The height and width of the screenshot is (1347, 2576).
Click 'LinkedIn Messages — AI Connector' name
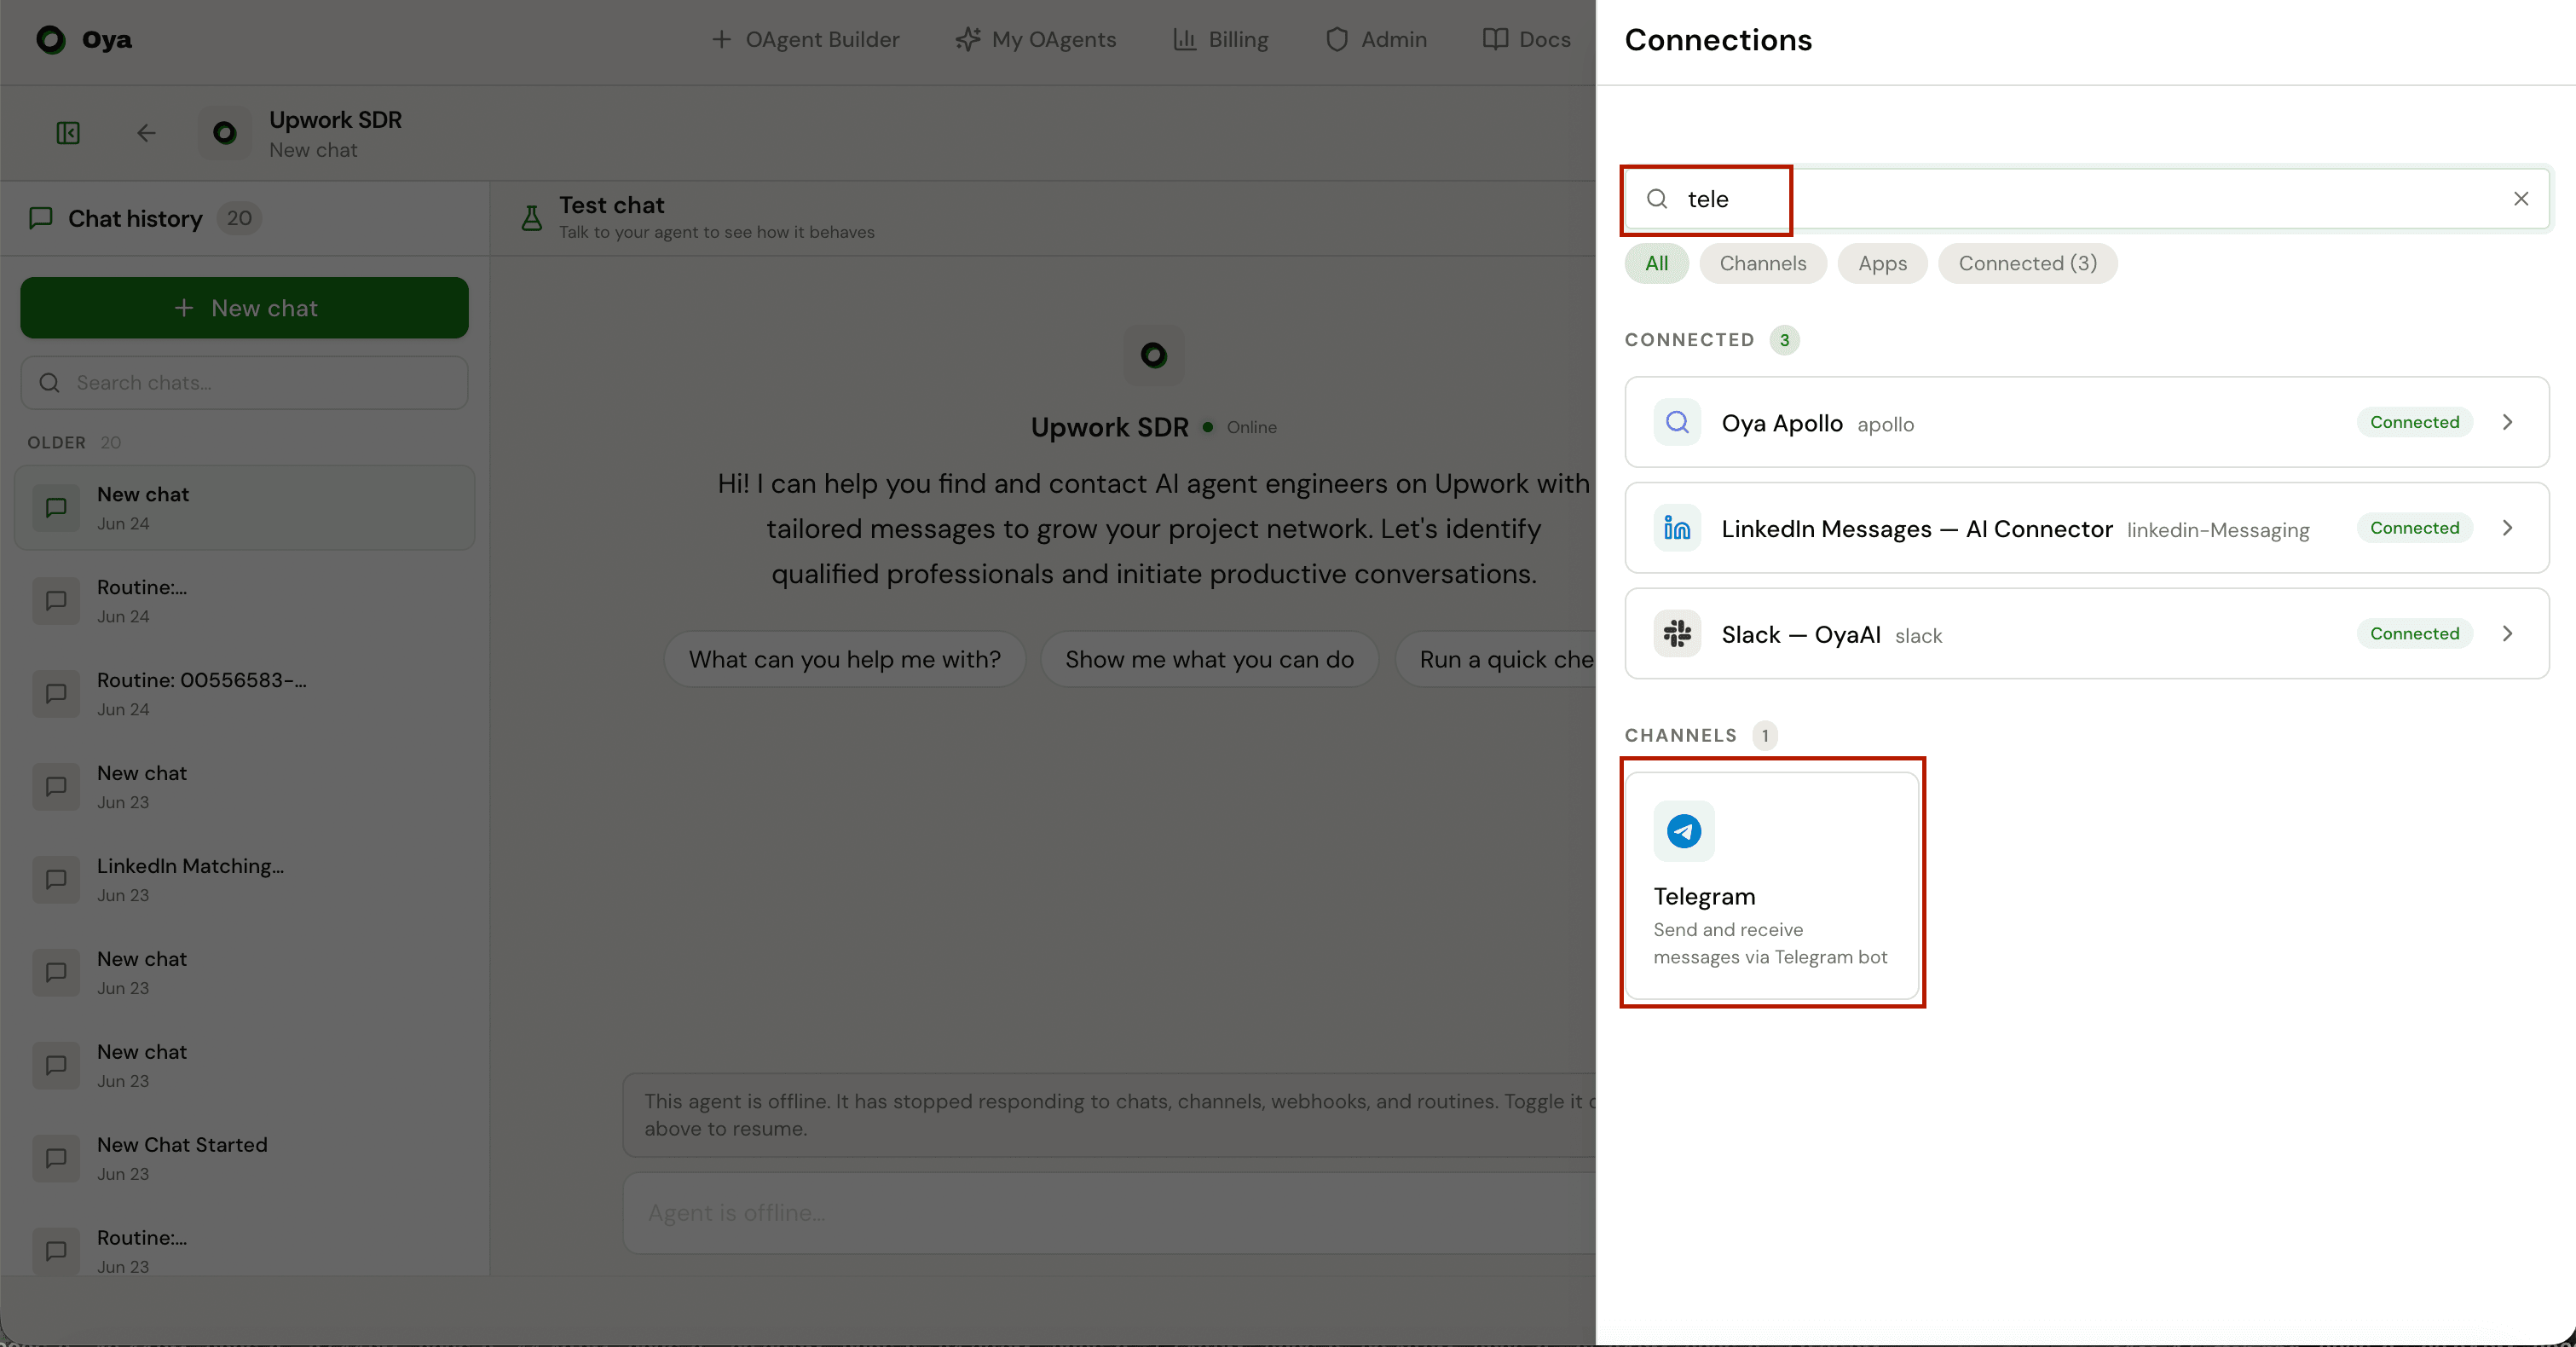coord(1916,529)
